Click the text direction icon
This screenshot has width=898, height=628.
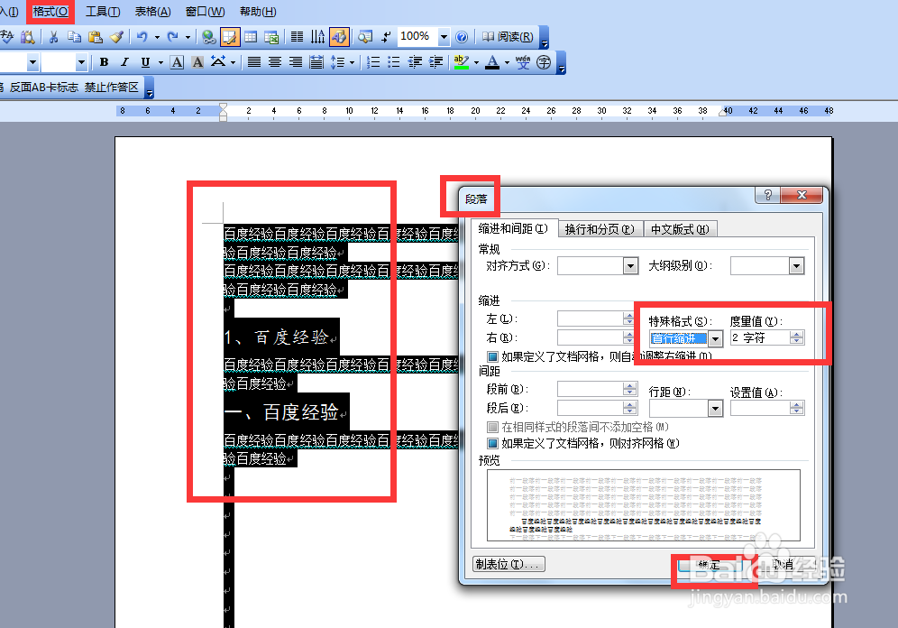click(318, 37)
